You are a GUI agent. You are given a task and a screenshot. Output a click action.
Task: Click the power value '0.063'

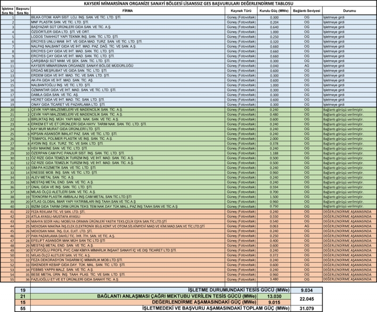click(274, 226)
